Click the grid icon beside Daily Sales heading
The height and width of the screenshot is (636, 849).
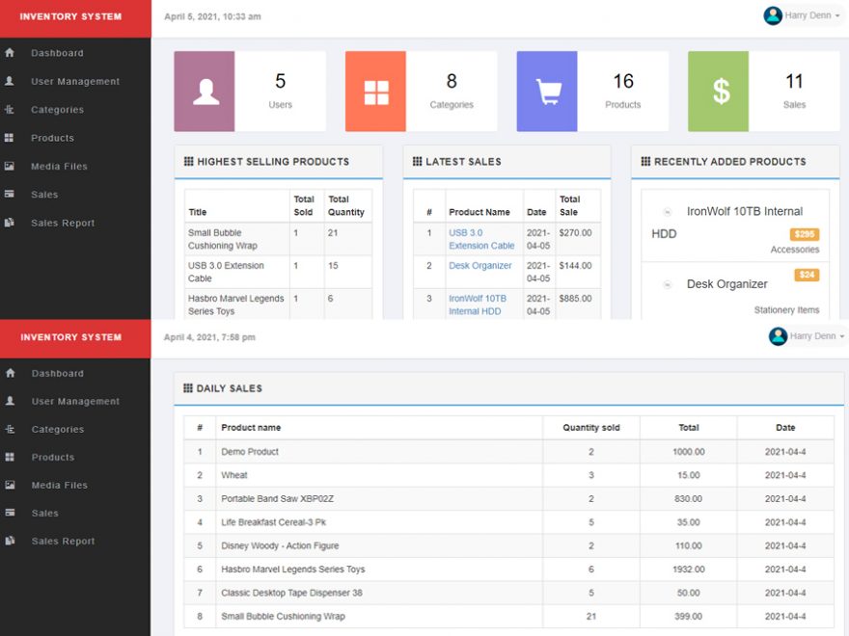coord(186,388)
